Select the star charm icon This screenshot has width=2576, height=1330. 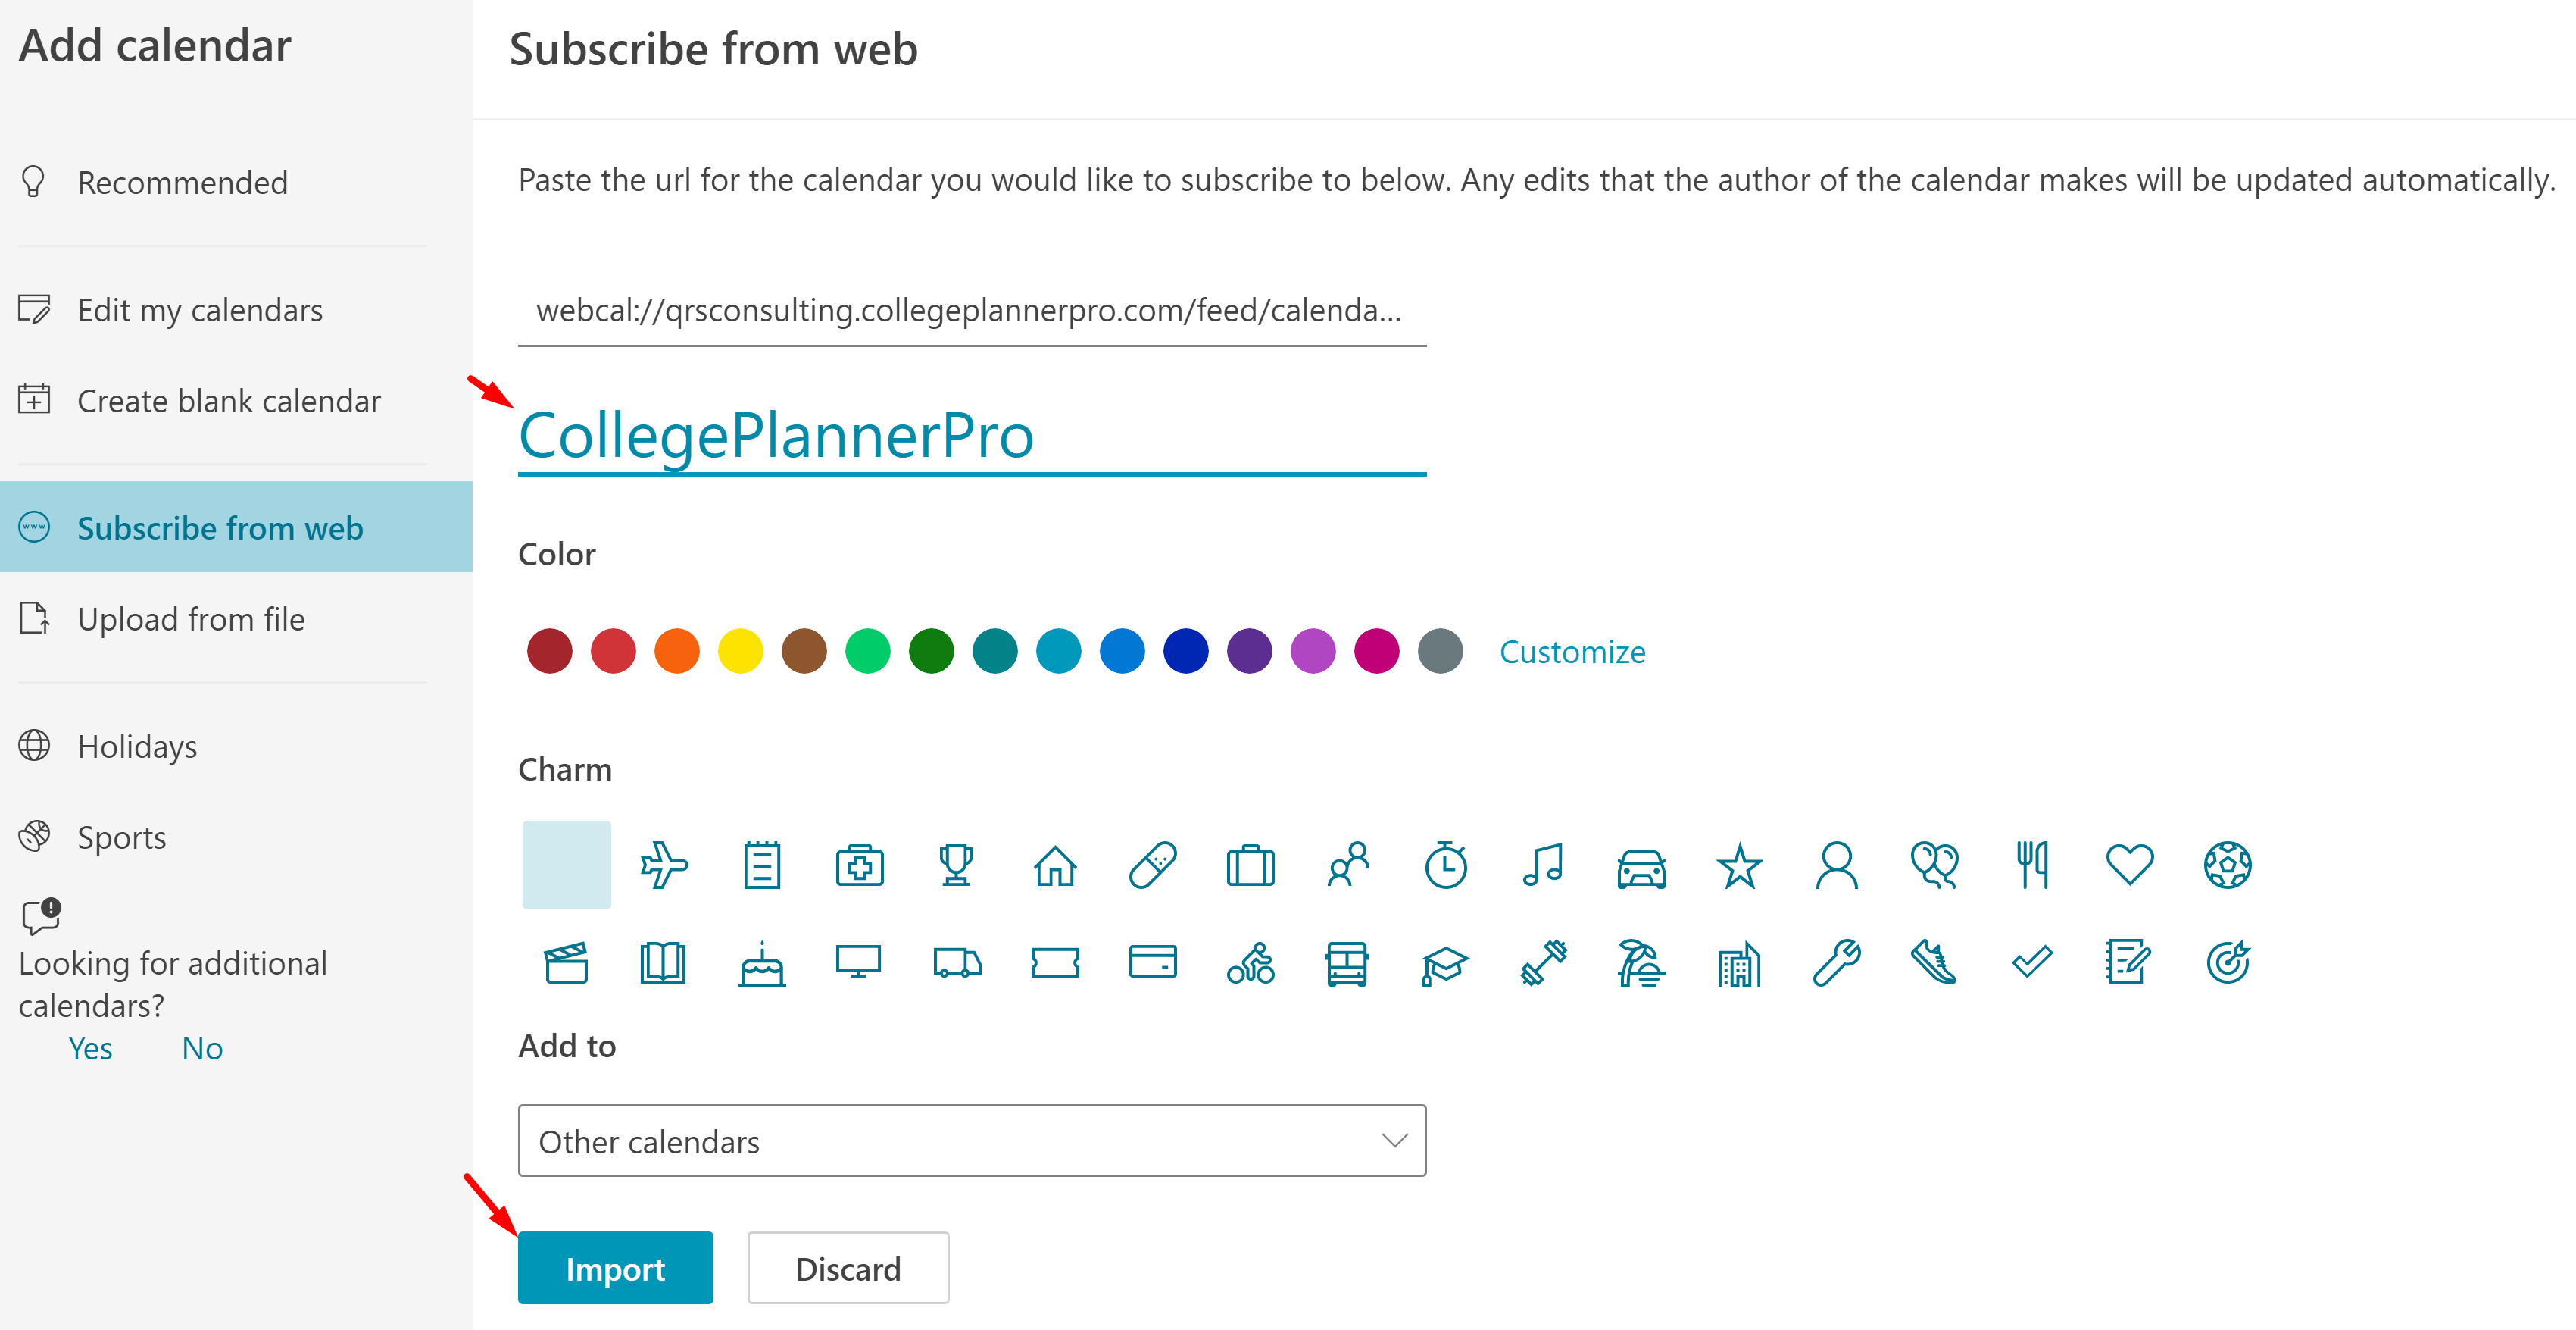(x=1739, y=865)
